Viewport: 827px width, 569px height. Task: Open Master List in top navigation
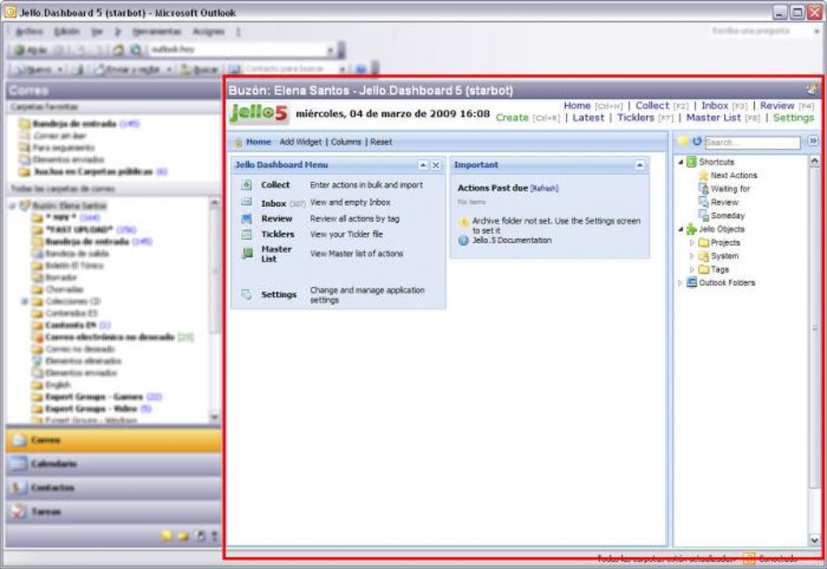pyautogui.click(x=713, y=118)
